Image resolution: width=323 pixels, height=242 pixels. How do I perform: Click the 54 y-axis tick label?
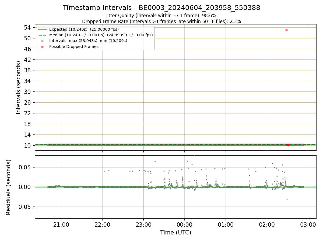[x=28, y=27]
